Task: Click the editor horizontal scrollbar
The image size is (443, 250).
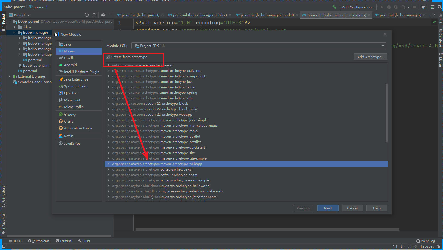Action: point(267,229)
